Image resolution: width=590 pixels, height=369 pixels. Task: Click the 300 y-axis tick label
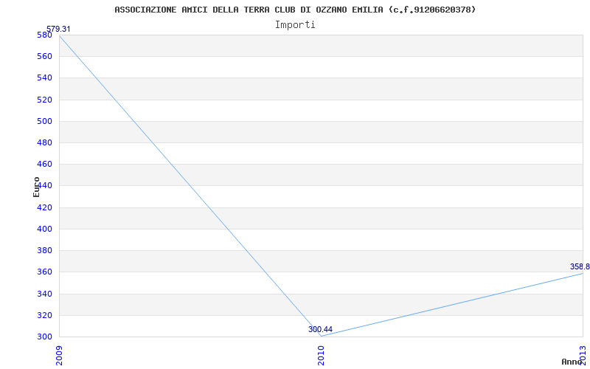45,337
